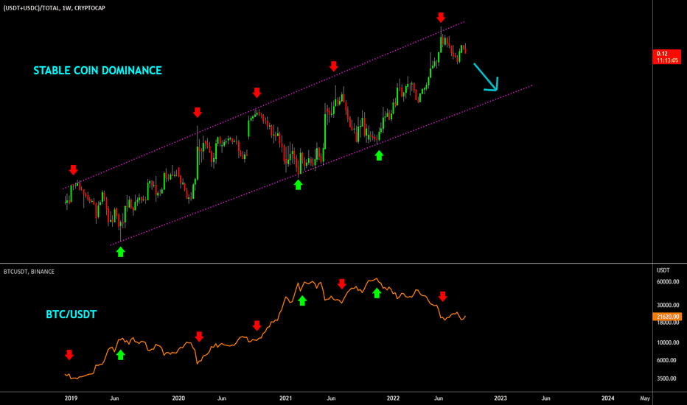Click the 2024 label on the time axis

(x=607, y=398)
